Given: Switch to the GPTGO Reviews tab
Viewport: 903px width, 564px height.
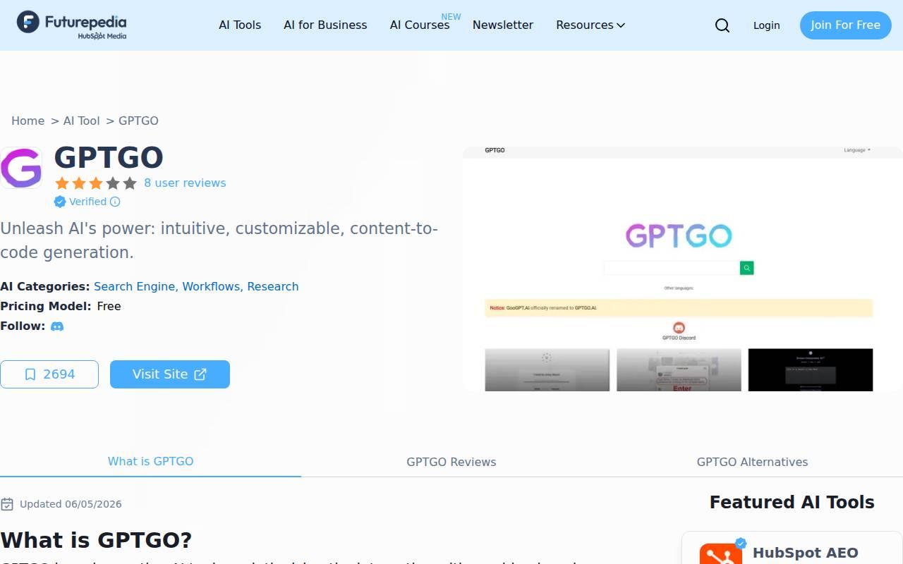Looking at the screenshot, I should tap(451, 462).
